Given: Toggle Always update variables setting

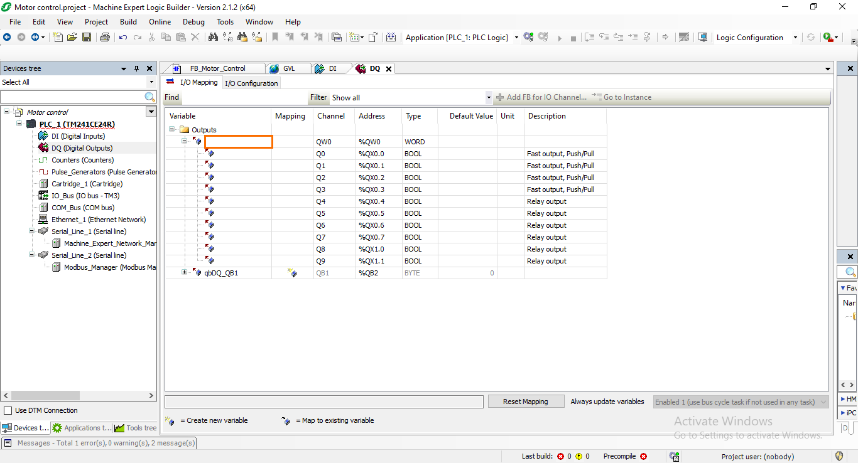Looking at the screenshot, I should click(607, 402).
